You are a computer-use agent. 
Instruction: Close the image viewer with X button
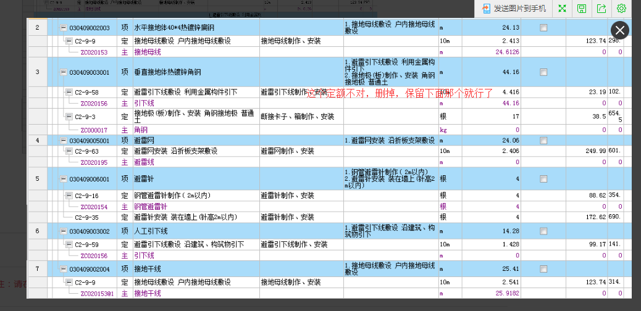[x=620, y=30]
